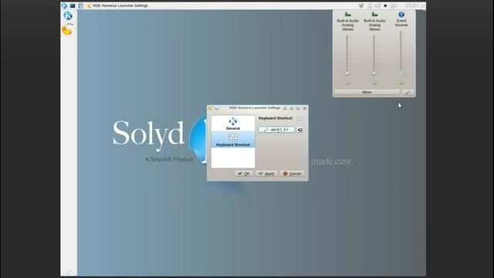Click the black dot icon in system tray
Viewport: 494px width, 278px height.
coord(385,5)
